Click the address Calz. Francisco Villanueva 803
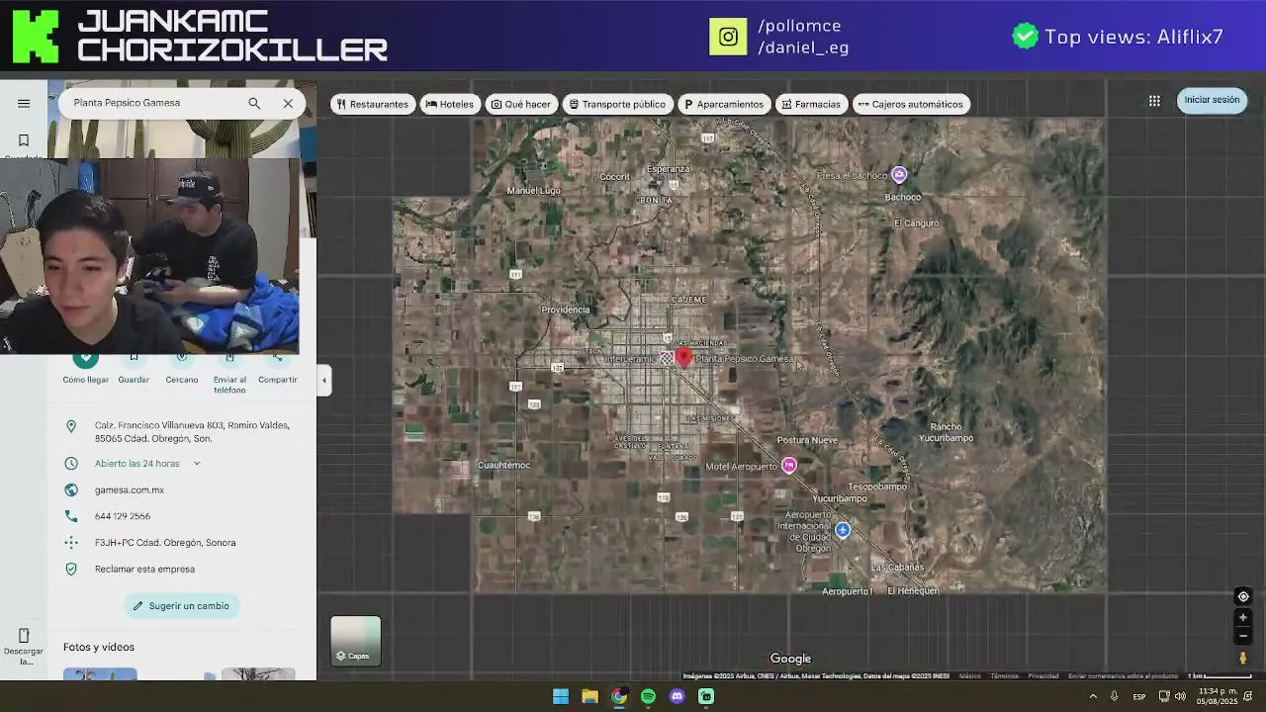 tap(192, 432)
